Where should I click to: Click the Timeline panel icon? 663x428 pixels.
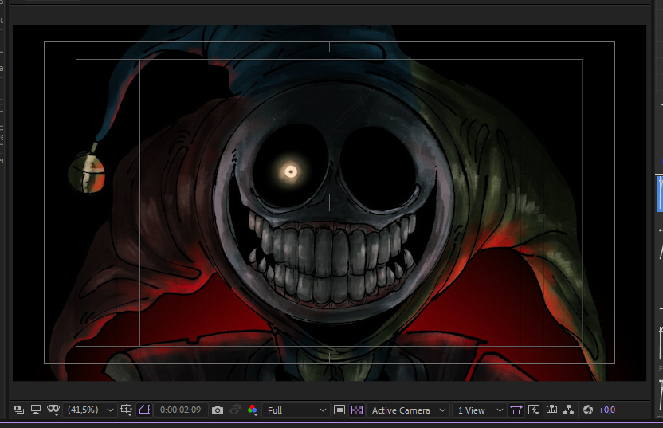point(551,410)
